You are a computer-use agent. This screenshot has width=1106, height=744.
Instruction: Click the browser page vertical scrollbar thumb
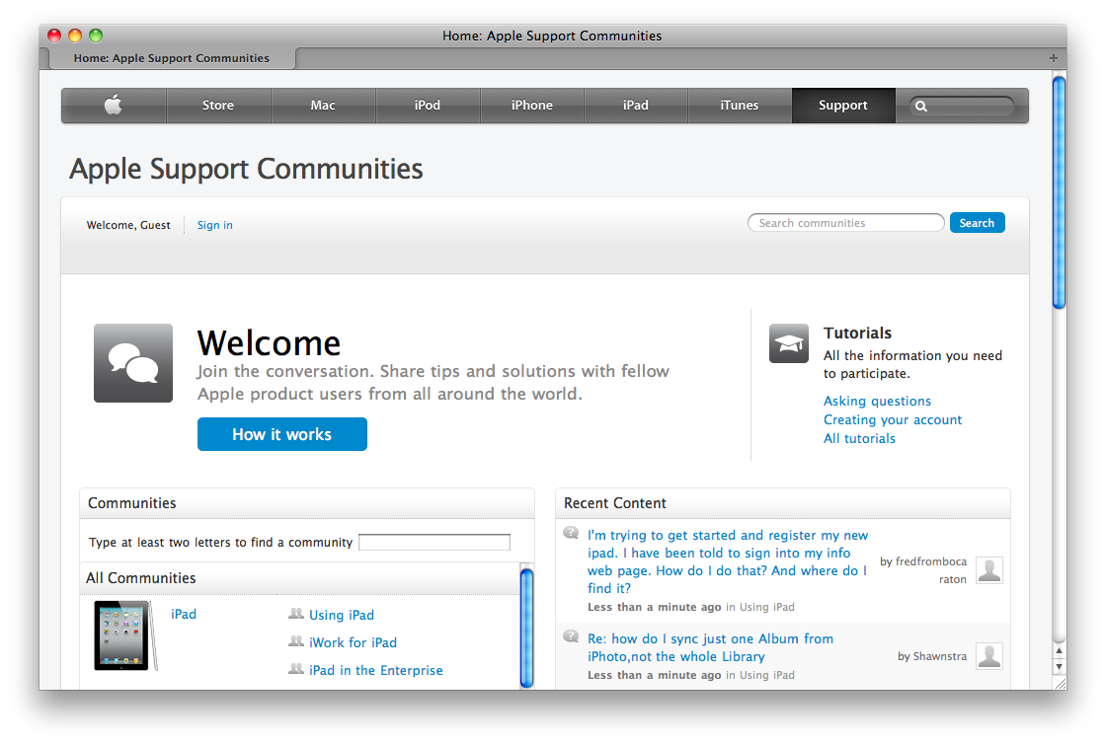point(1059,192)
